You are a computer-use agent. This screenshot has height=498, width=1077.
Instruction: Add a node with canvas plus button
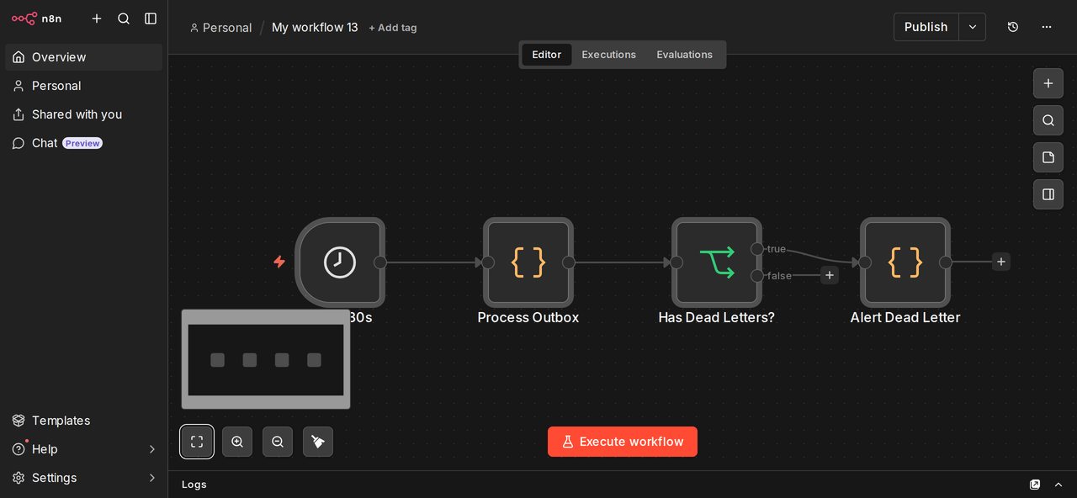tap(1048, 83)
